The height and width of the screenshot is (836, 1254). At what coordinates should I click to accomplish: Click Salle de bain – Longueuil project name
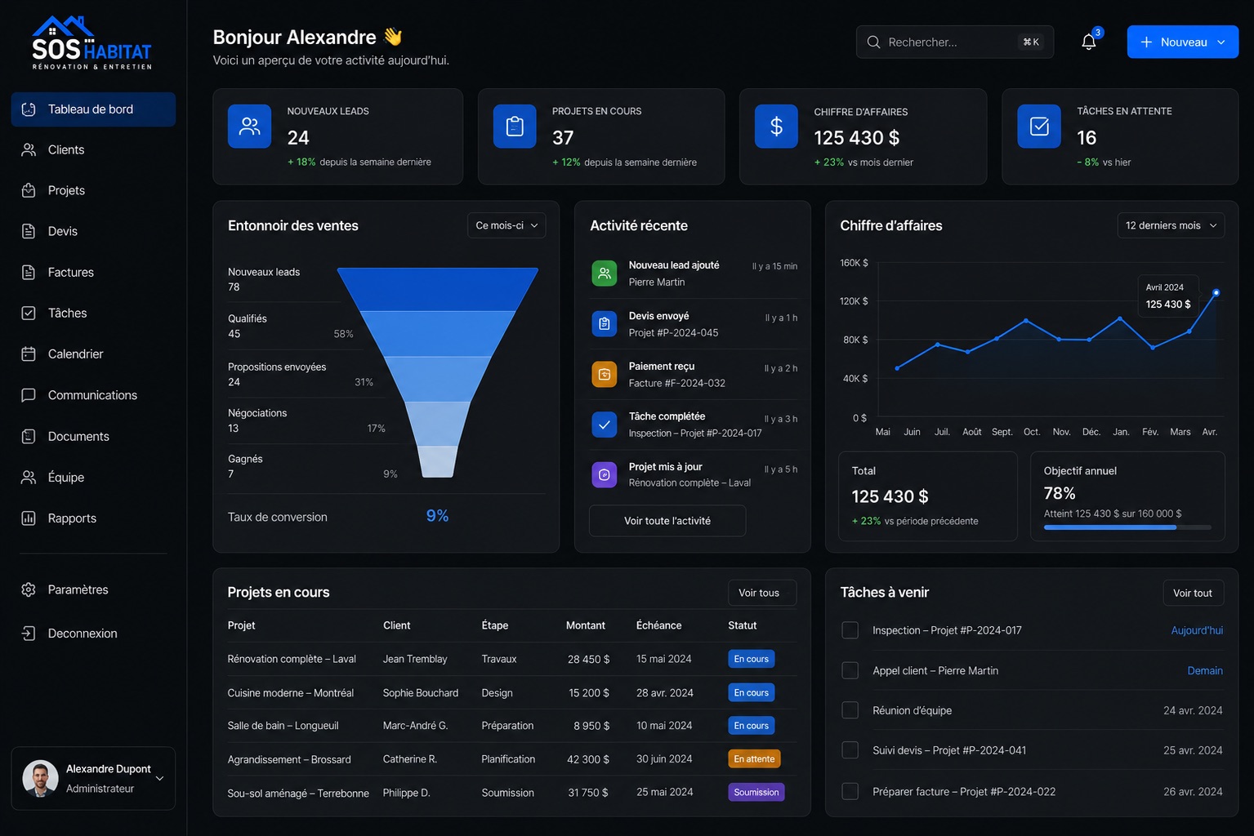coord(283,726)
